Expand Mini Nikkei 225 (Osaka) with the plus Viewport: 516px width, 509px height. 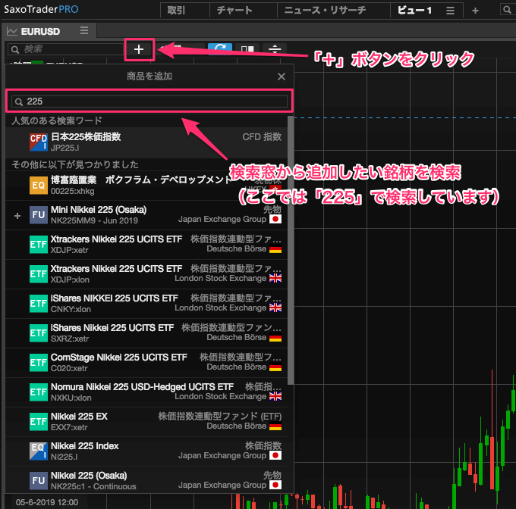17,216
